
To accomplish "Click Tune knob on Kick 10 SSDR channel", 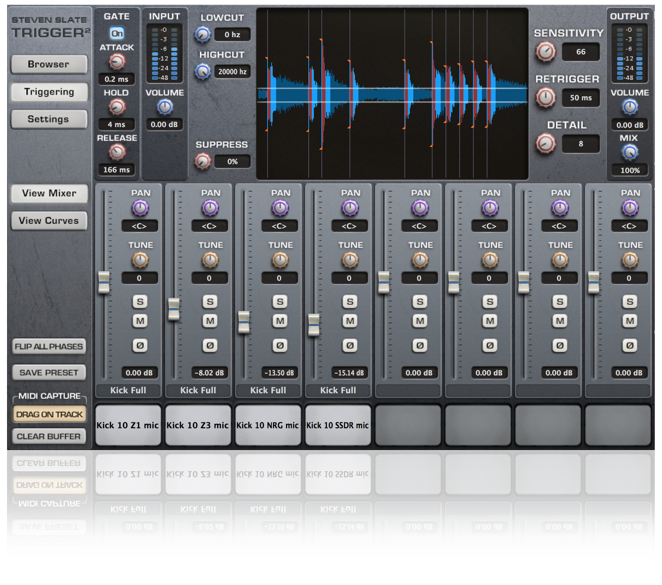I will pos(350,260).
